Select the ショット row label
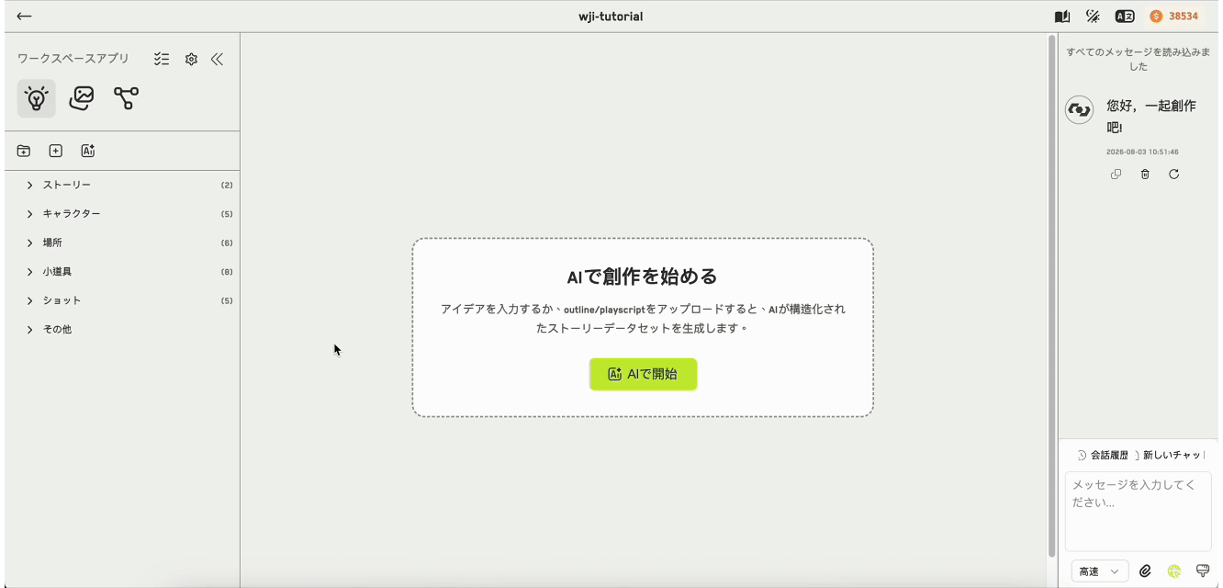 point(62,300)
